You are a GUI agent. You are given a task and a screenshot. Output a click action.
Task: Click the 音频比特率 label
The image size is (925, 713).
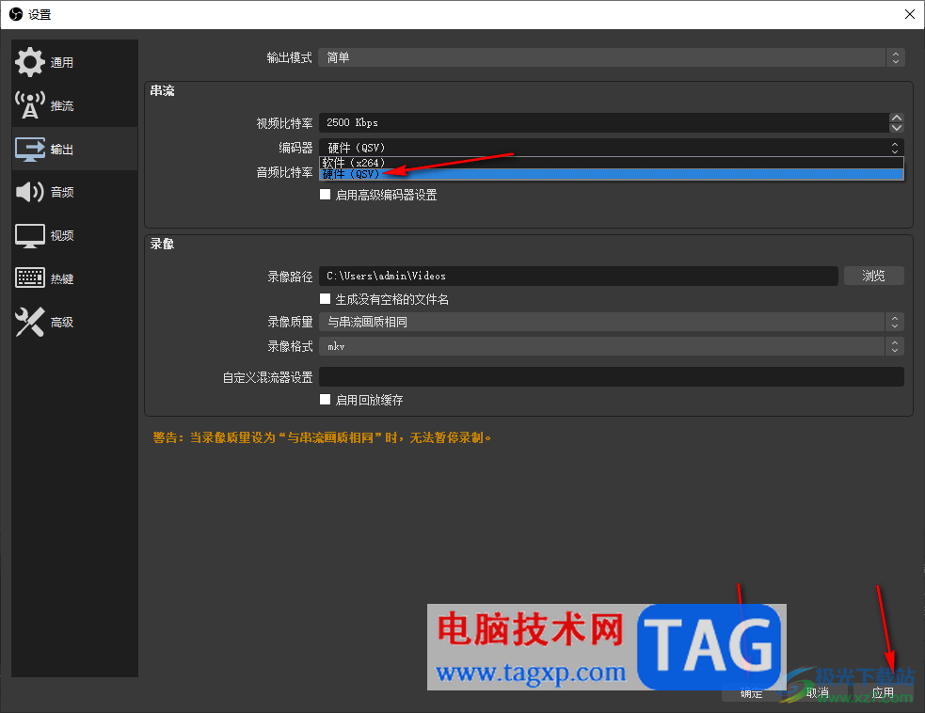[284, 172]
